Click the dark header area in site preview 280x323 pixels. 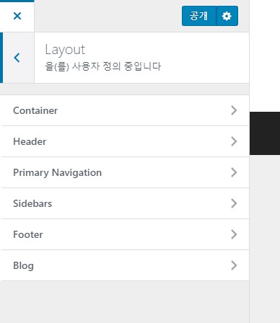(x=265, y=133)
